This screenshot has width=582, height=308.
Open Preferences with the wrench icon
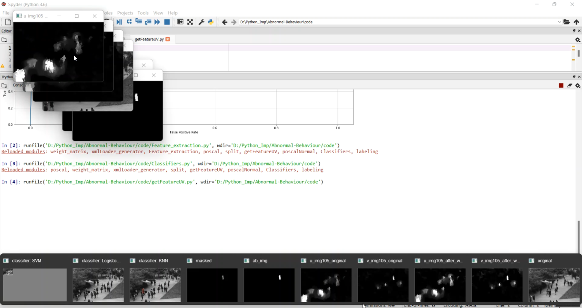click(201, 22)
